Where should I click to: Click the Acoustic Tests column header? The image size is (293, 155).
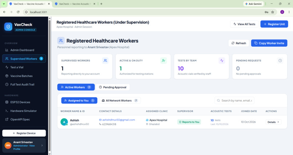221,111
